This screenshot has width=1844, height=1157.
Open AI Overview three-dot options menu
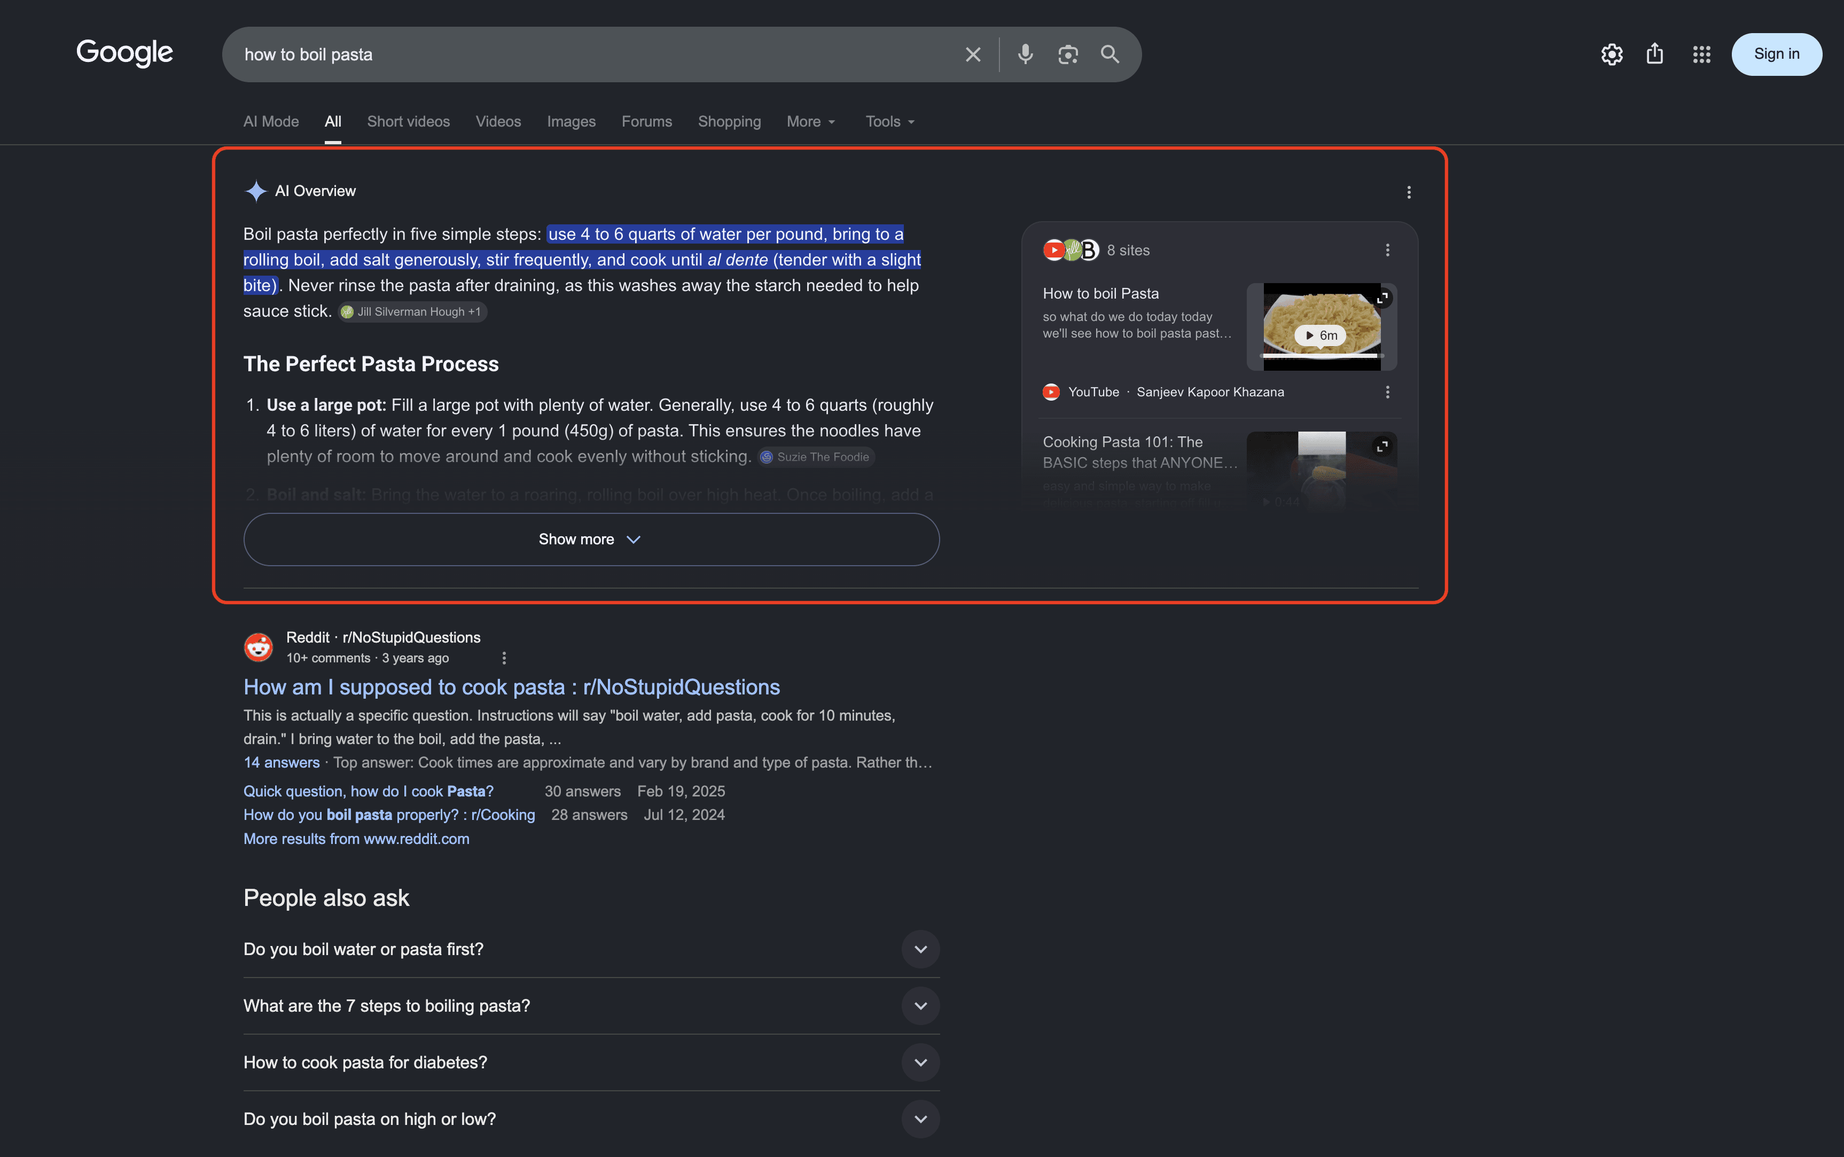tap(1408, 192)
